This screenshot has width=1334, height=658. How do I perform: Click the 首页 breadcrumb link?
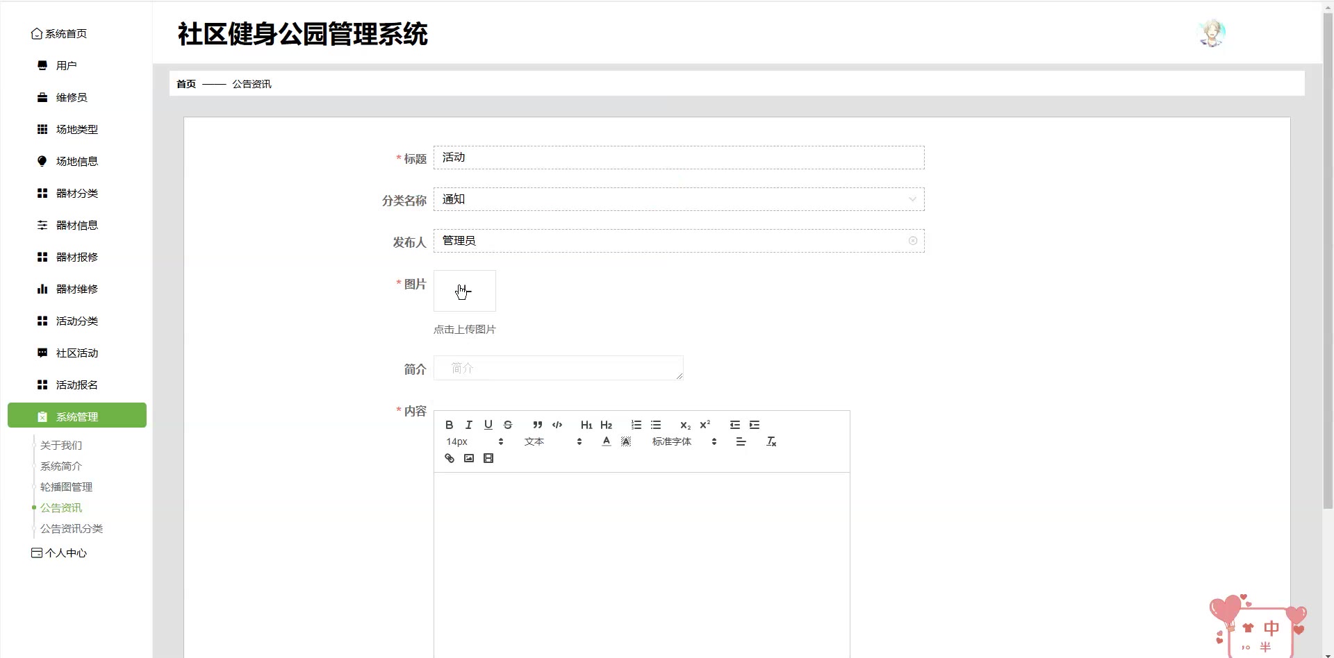pos(186,84)
